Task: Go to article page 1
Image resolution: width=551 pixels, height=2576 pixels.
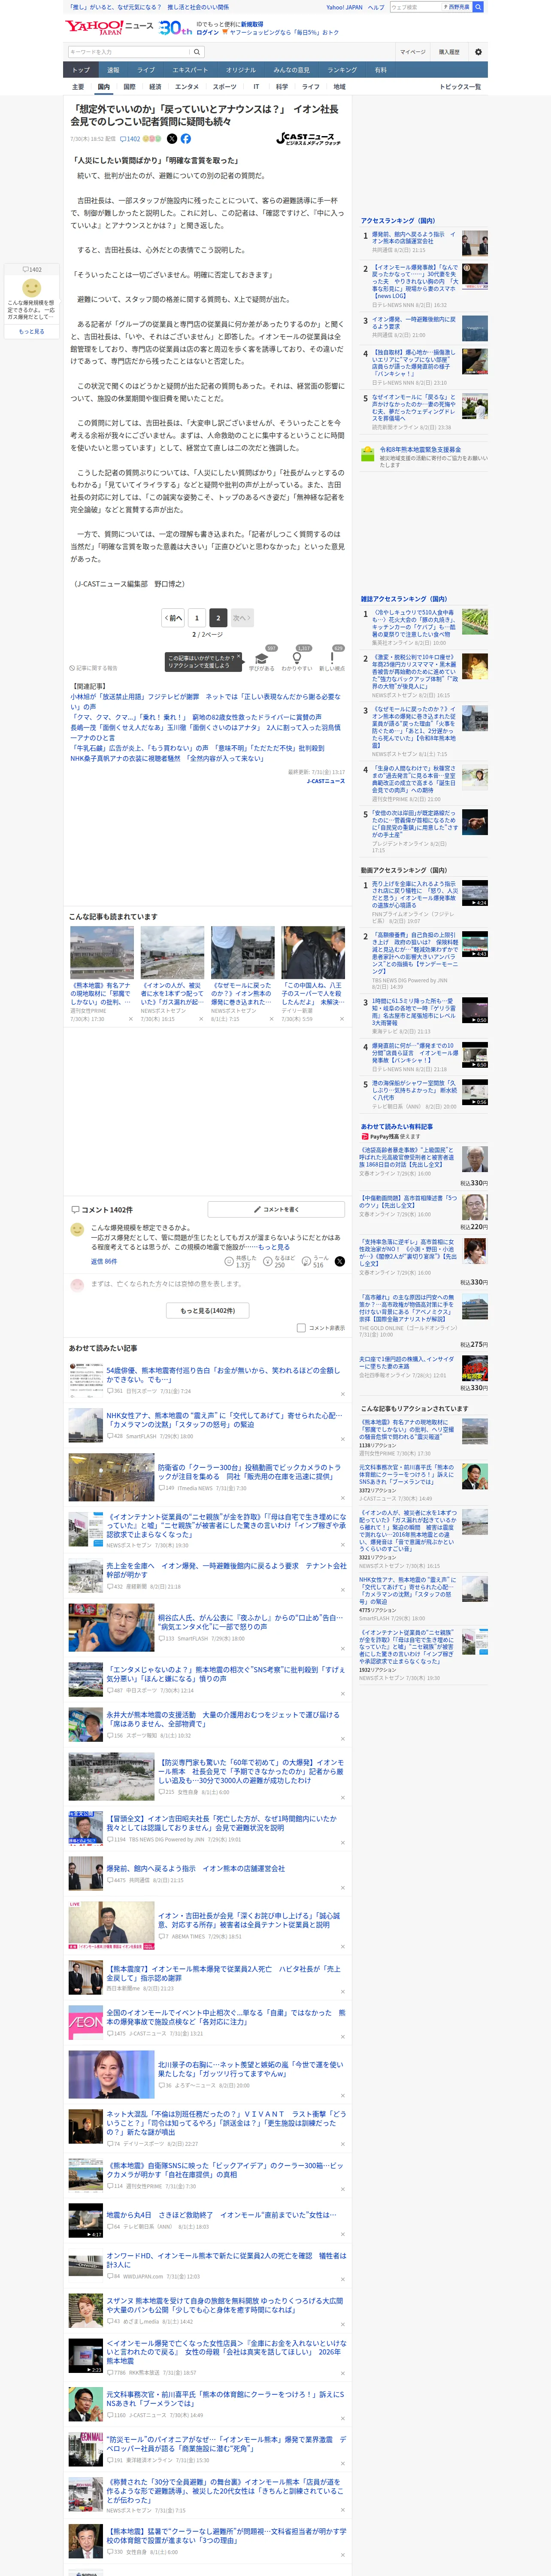Action: (196, 618)
